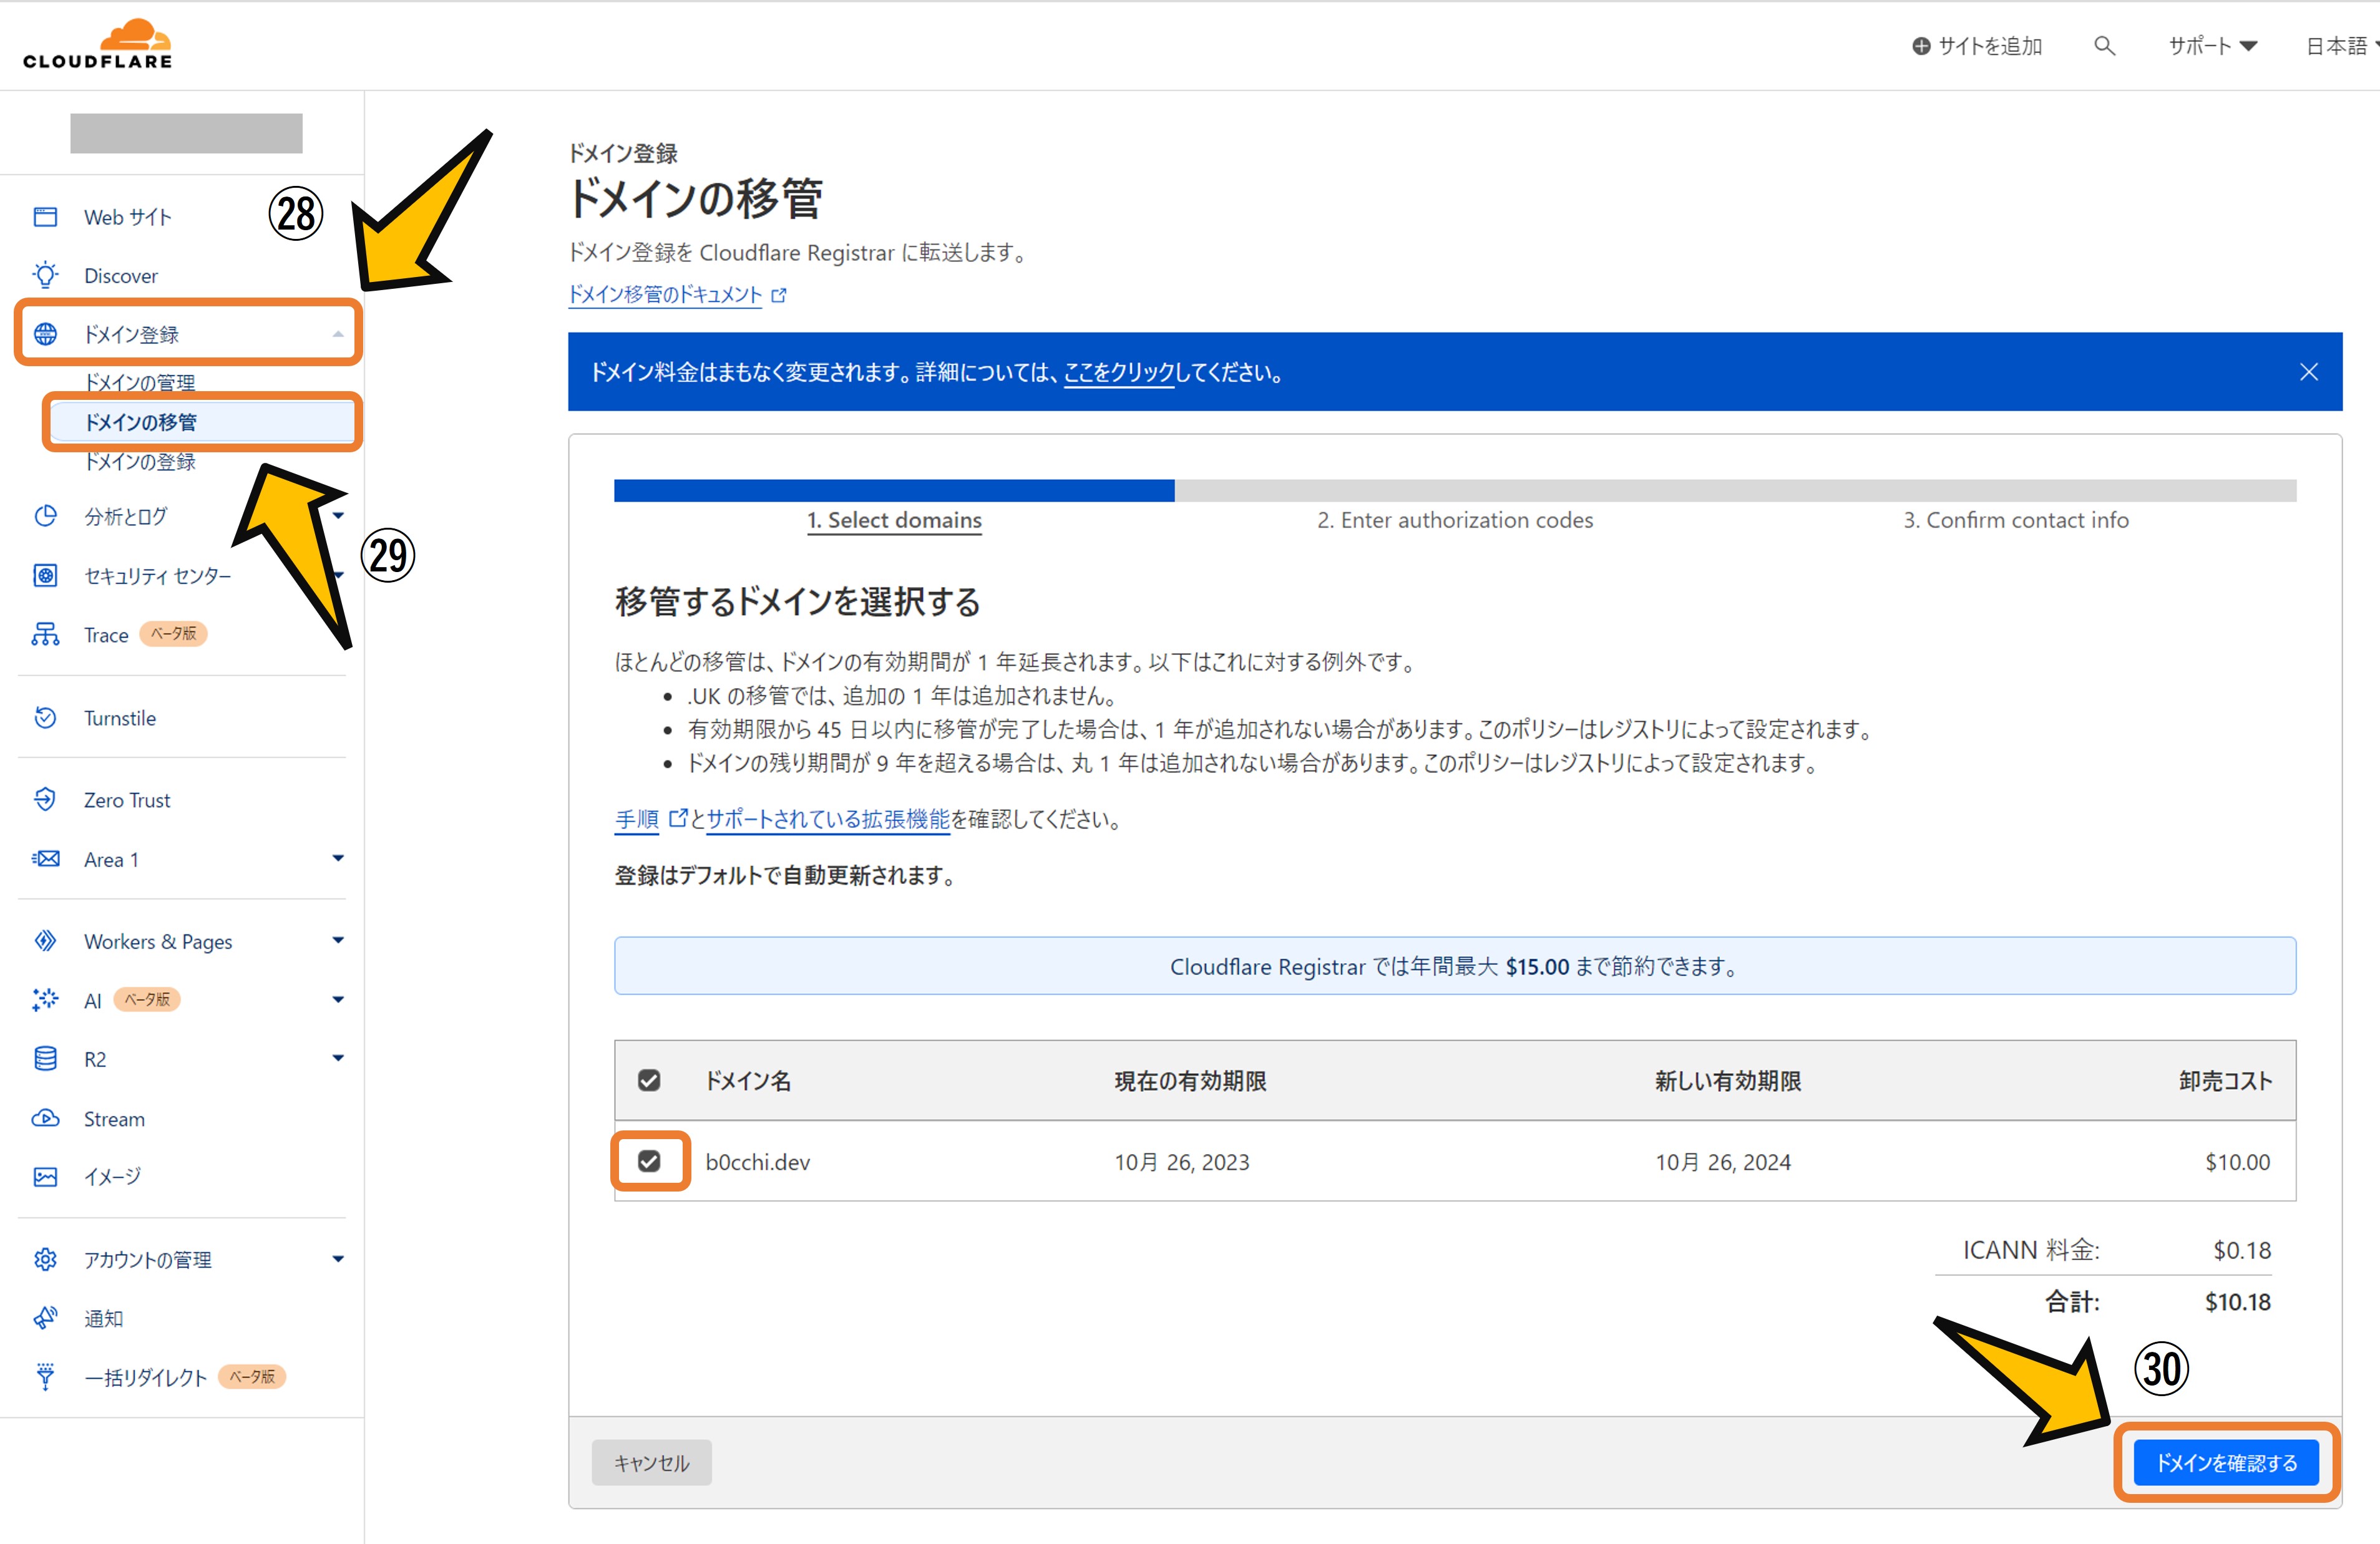The width and height of the screenshot is (2380, 1544).
Task: Click the サイトを追加 text
Action: 1990,46
